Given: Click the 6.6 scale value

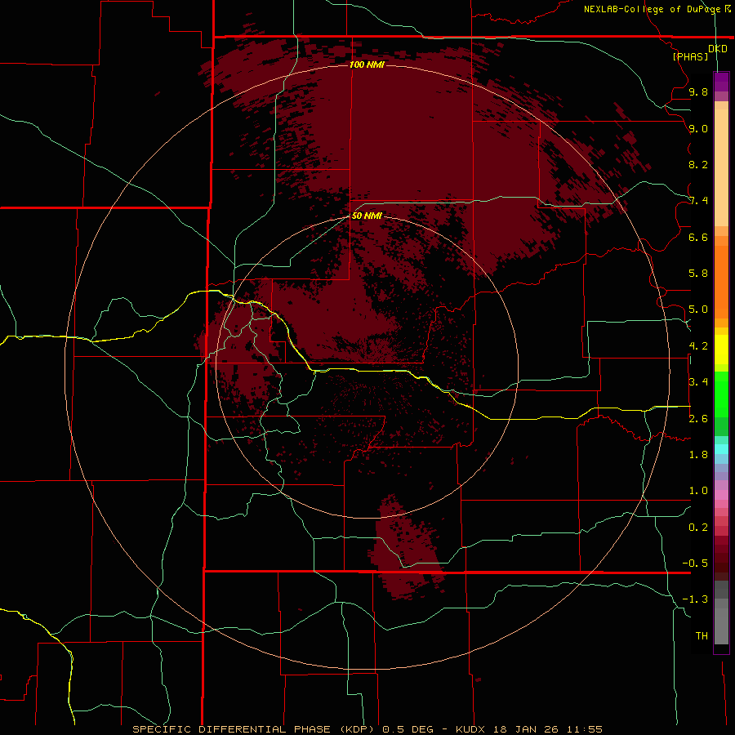Looking at the screenshot, I should (x=698, y=237).
